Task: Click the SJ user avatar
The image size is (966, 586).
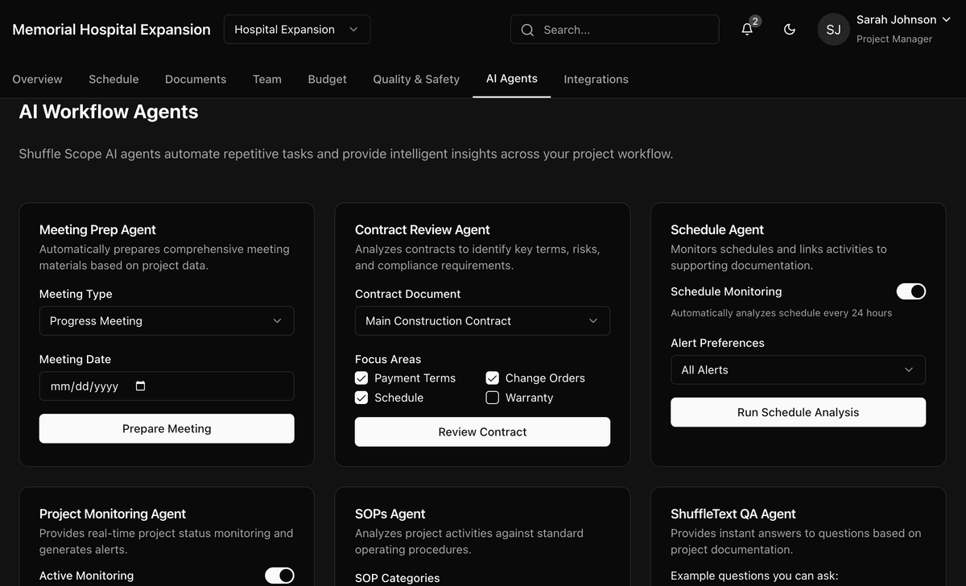Action: [833, 29]
